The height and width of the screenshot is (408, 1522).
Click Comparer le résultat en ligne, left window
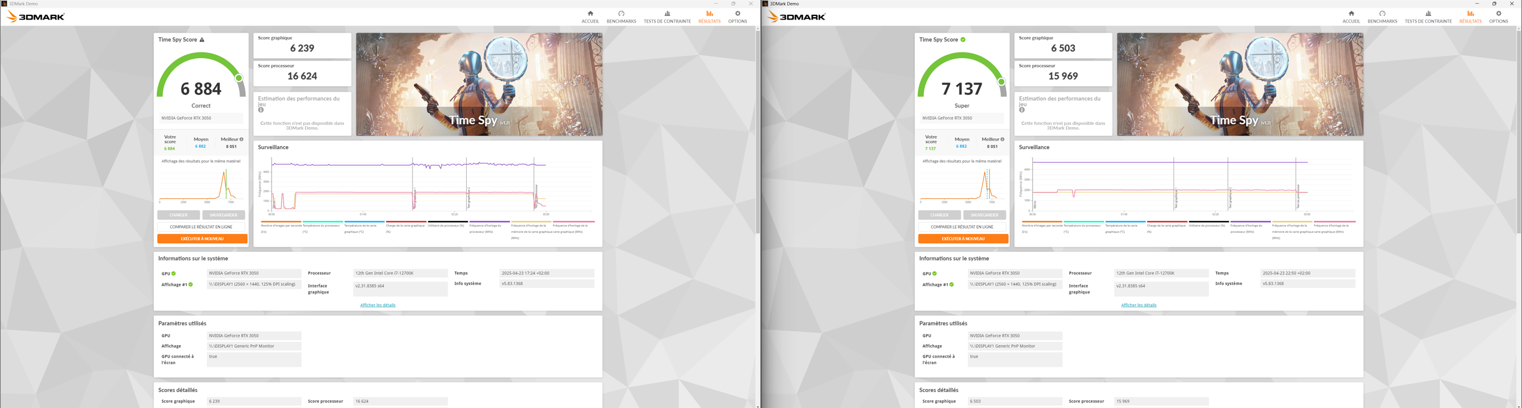201,227
